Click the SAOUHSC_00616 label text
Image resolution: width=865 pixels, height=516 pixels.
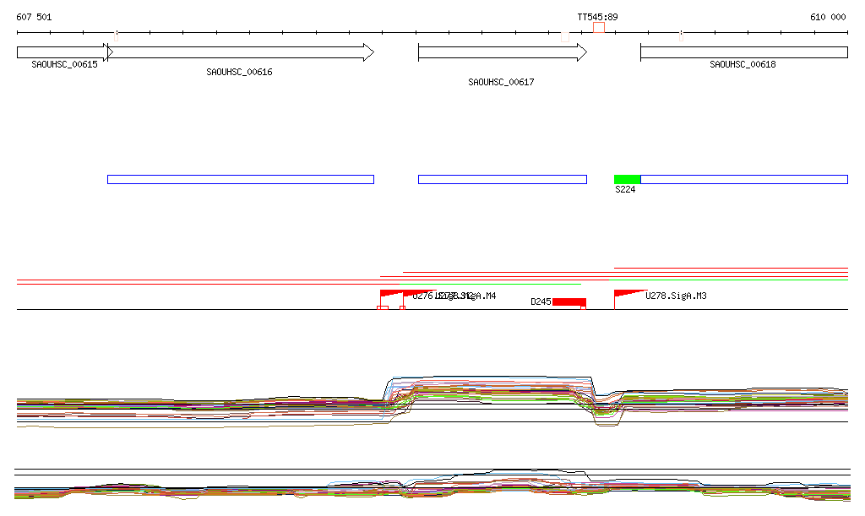239,72
